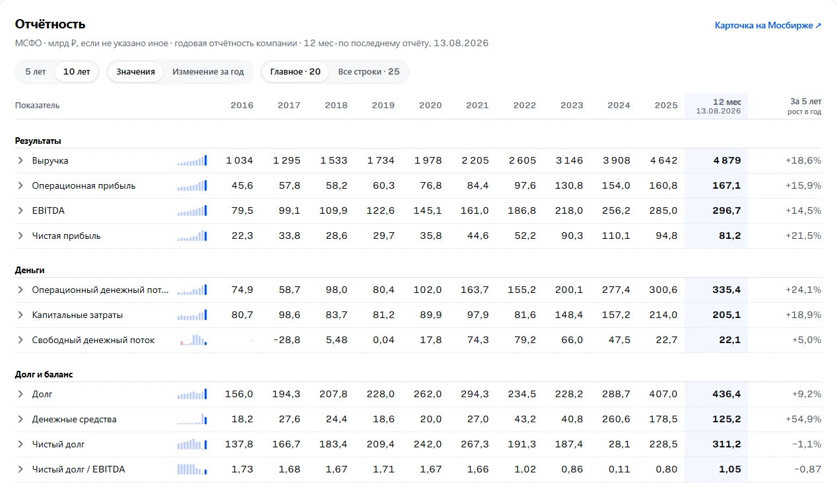The height and width of the screenshot is (483, 837).
Task: Expand the Денежные средства row
Action: [20, 419]
